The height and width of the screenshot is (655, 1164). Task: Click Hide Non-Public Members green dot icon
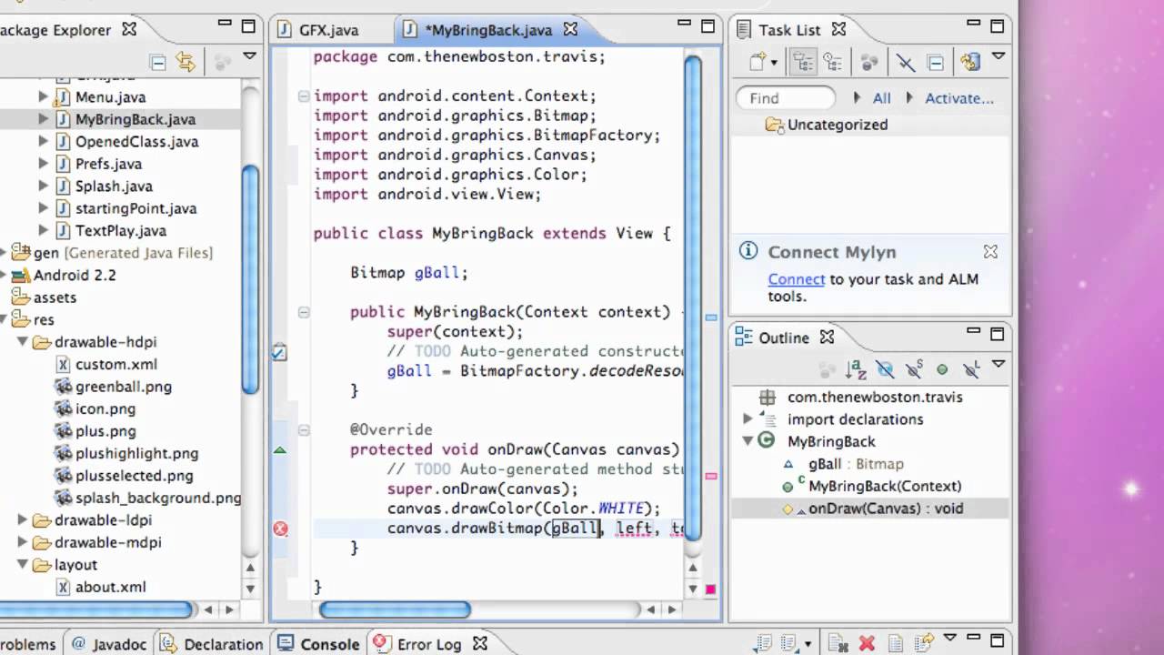click(x=942, y=369)
